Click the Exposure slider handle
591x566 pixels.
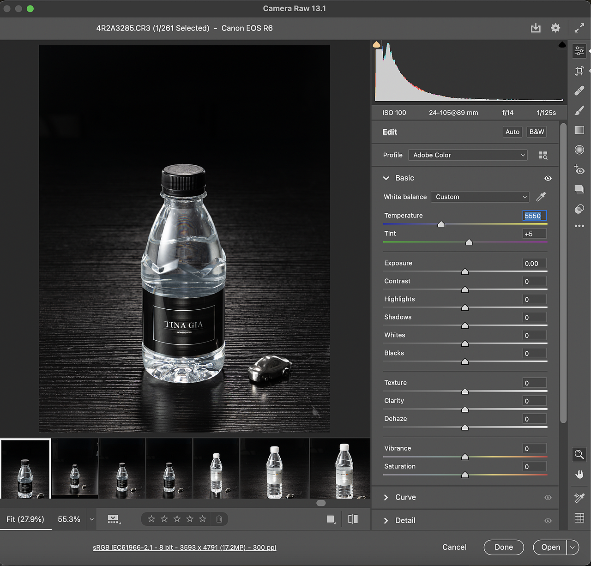coord(465,272)
